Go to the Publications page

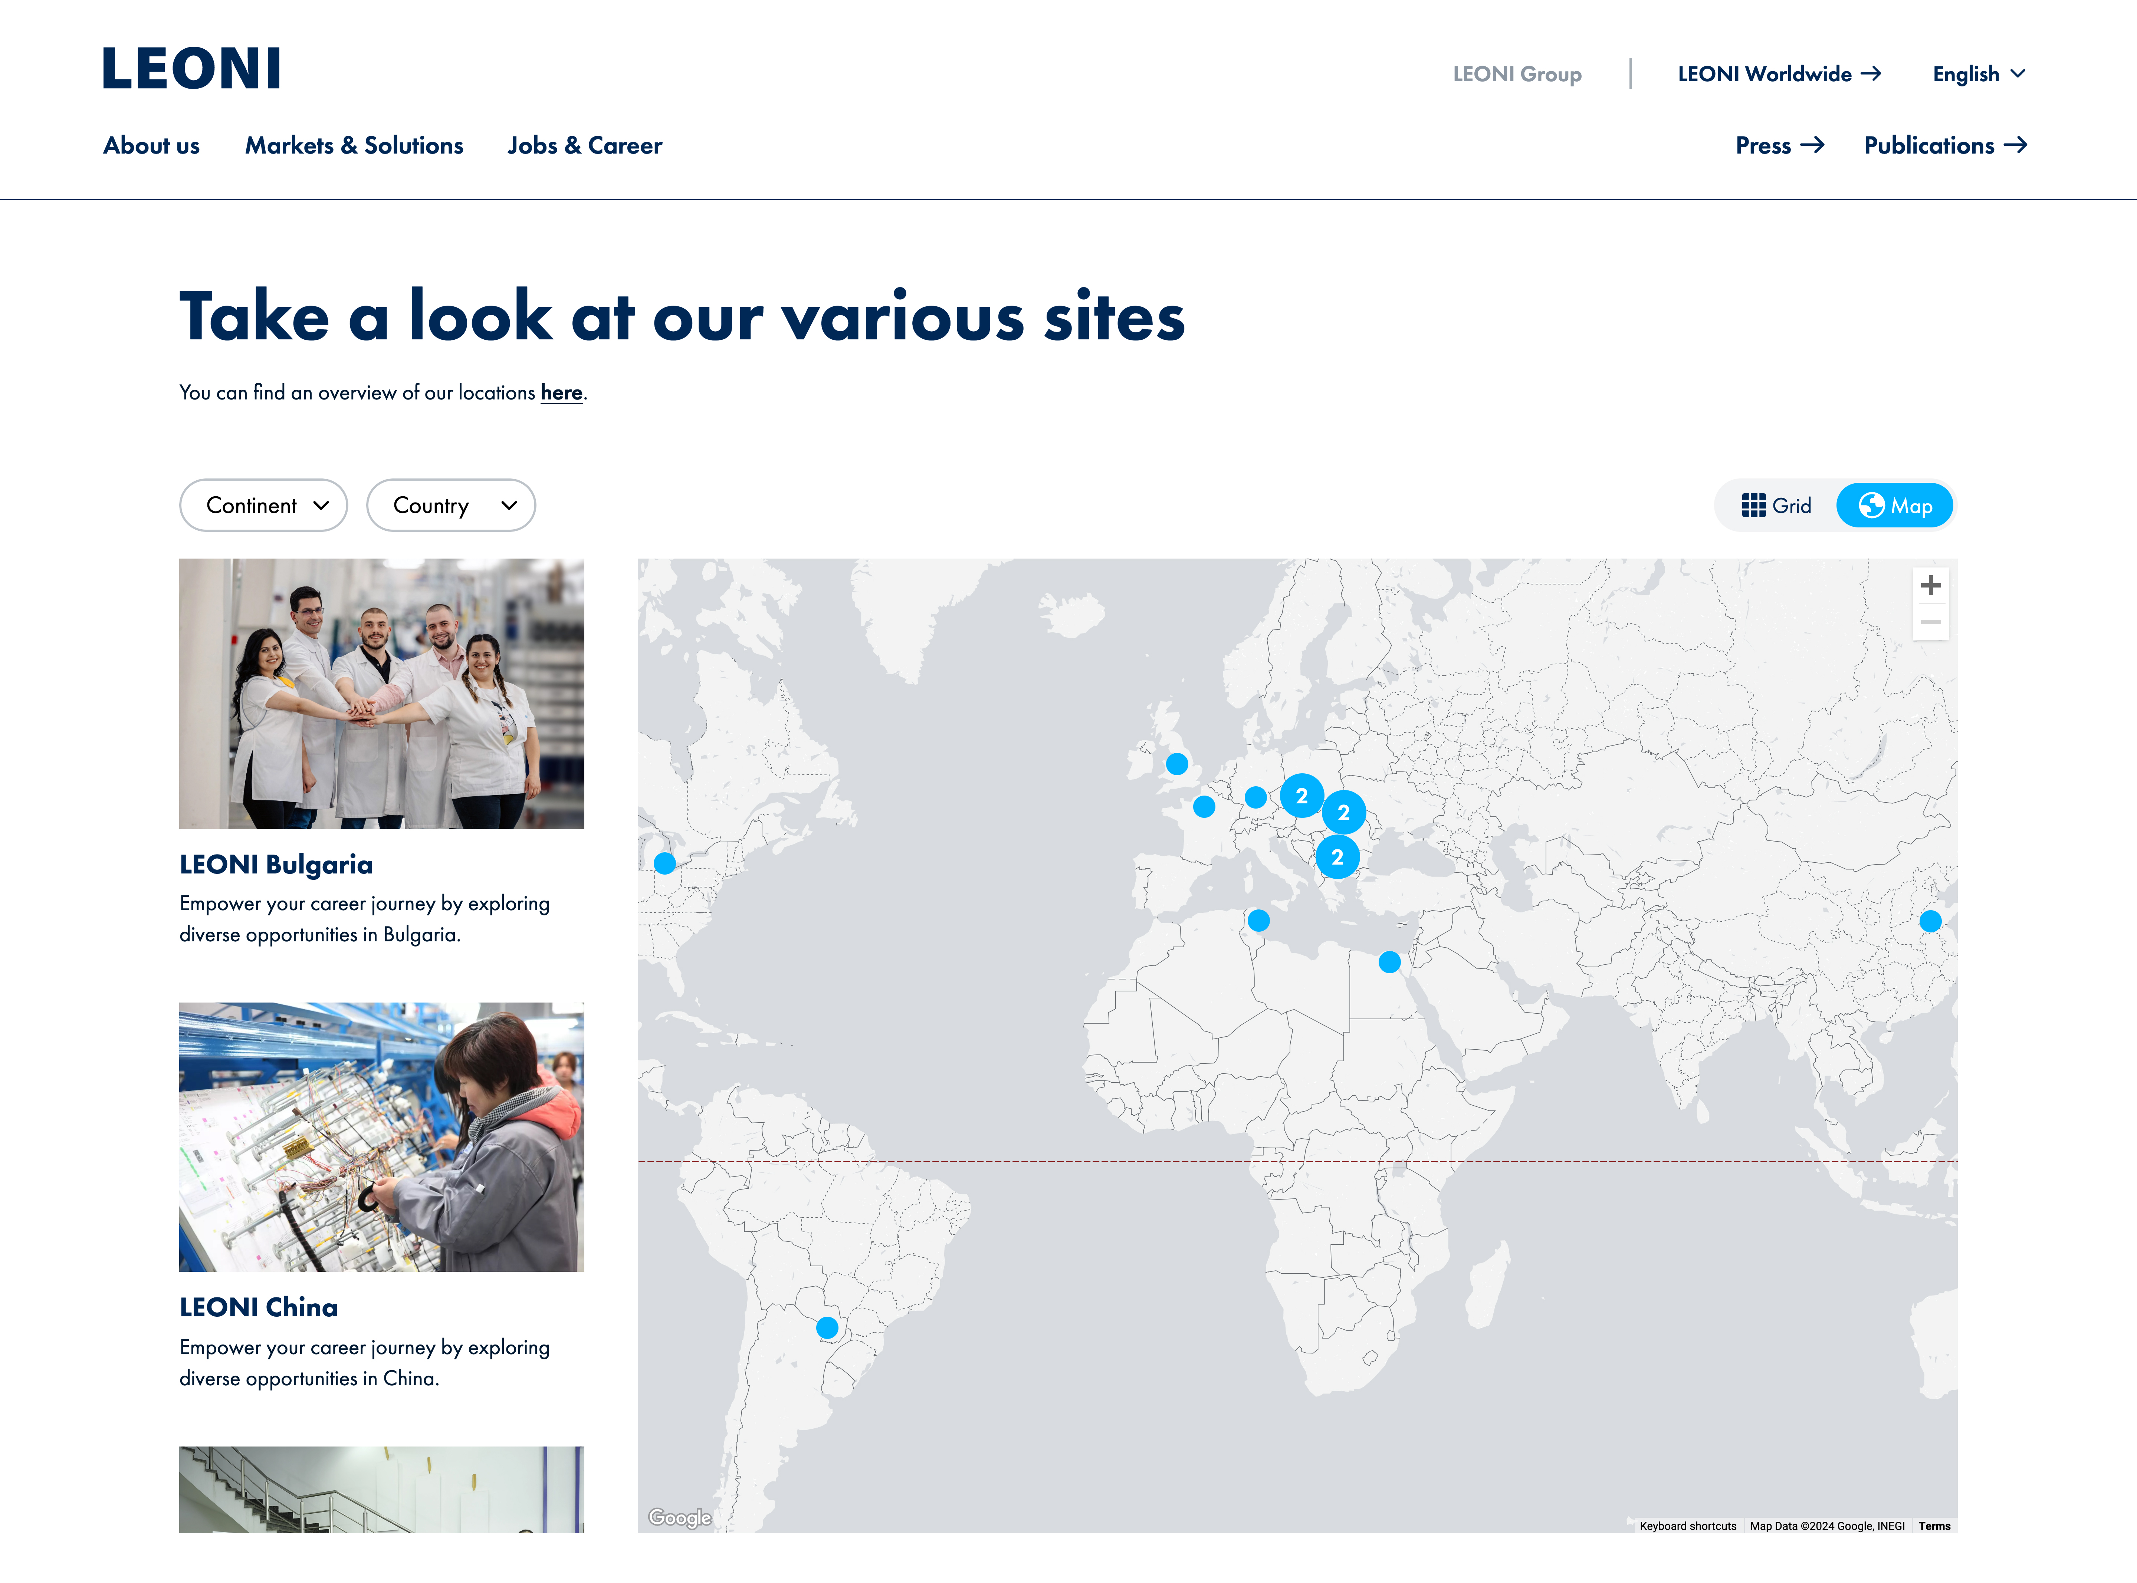(x=1945, y=146)
